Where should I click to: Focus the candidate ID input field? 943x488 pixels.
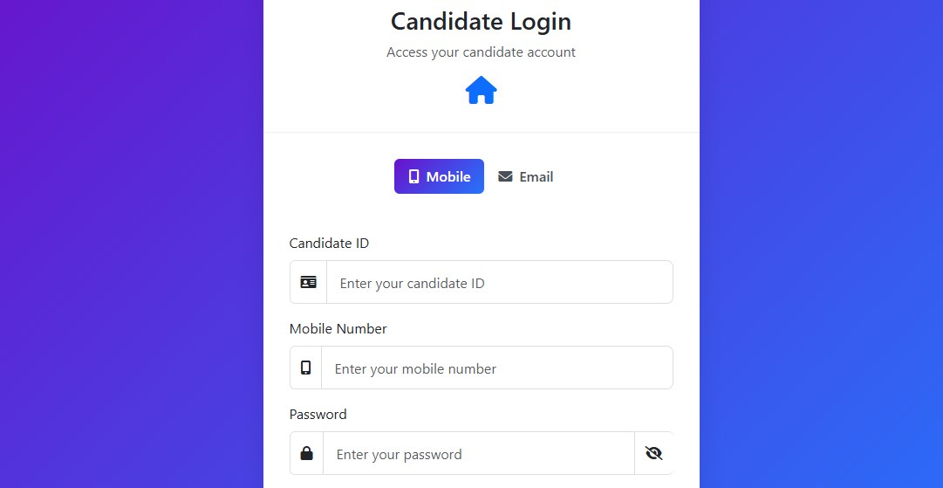499,282
